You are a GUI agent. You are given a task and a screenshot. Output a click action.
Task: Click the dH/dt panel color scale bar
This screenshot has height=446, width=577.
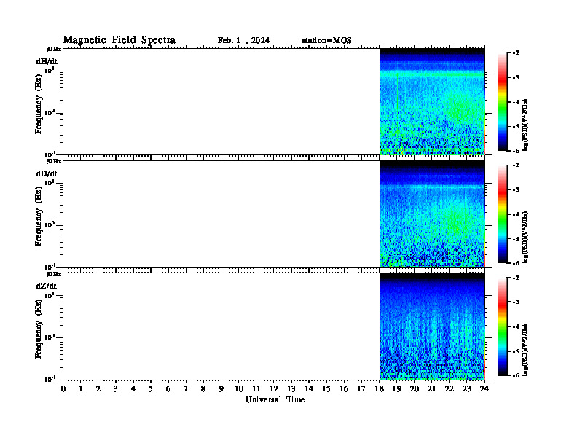point(503,102)
